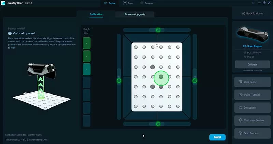The height and width of the screenshot is (144, 273).
Task: Click the large green target circle on board
Action: point(161,78)
